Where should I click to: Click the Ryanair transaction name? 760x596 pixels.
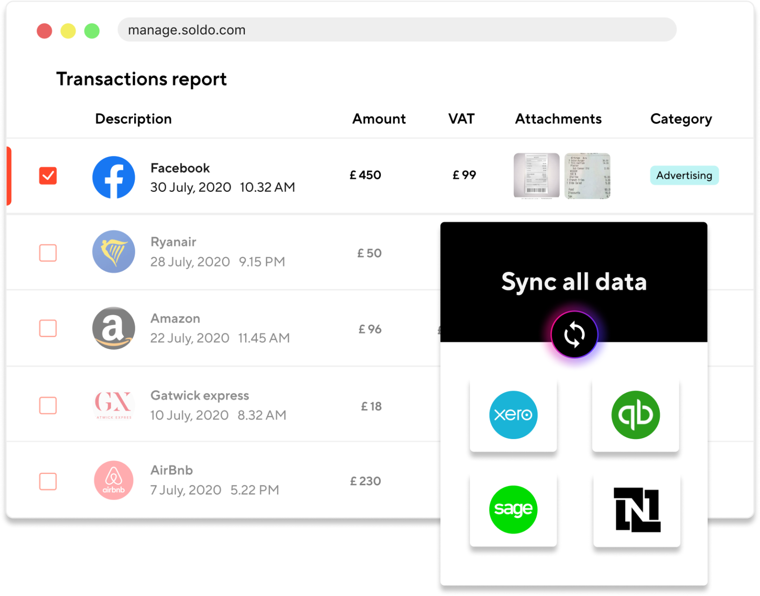coord(173,242)
